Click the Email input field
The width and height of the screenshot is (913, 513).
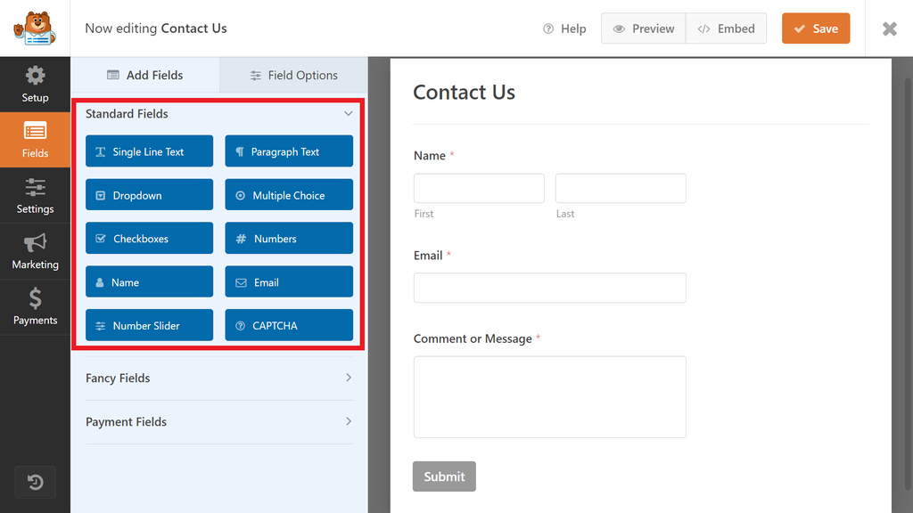[x=549, y=288]
